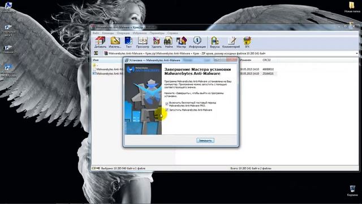Select the Новая папка folder on the desktop
Viewport: 362px width, 204px height.
tap(352, 7)
